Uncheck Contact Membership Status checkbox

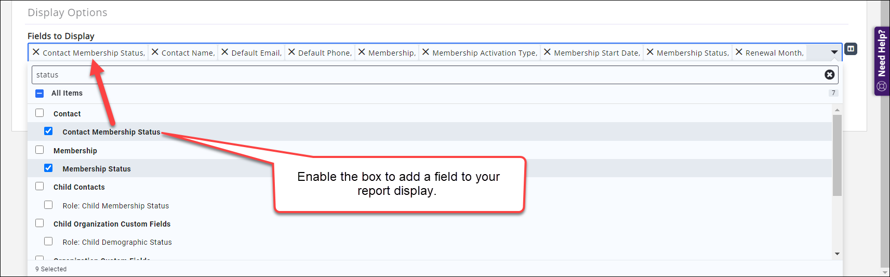(48, 131)
